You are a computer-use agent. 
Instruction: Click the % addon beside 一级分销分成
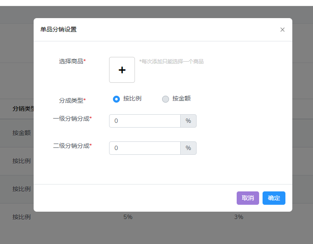[x=188, y=121]
